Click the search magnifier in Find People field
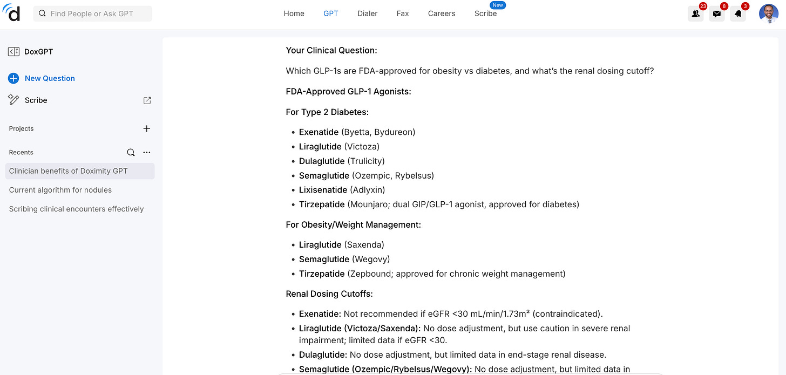 (42, 13)
